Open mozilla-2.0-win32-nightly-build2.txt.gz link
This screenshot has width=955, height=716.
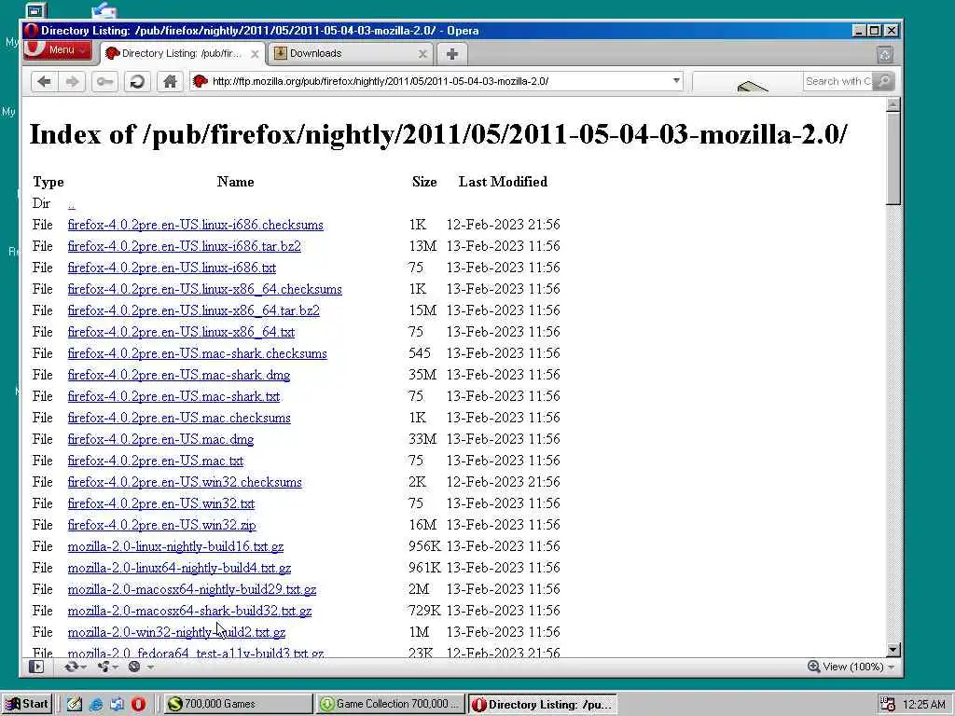pos(176,632)
